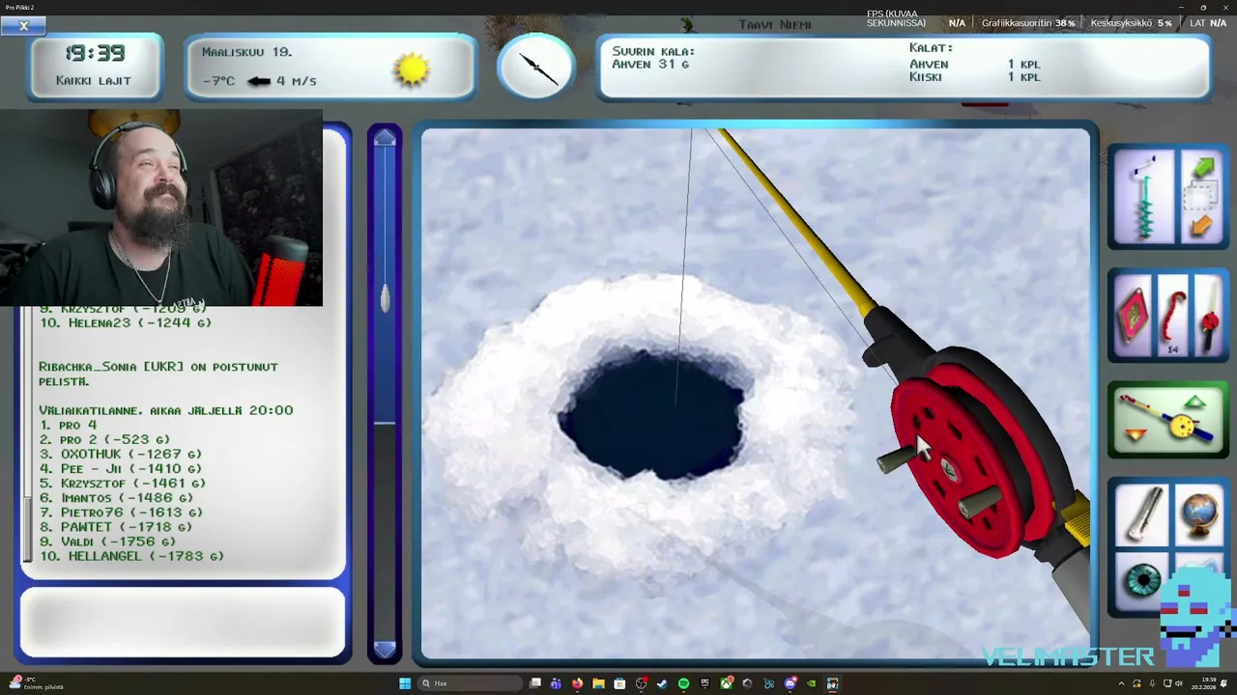Click the yellow sun weather icon
1237x695 pixels.
click(x=412, y=69)
